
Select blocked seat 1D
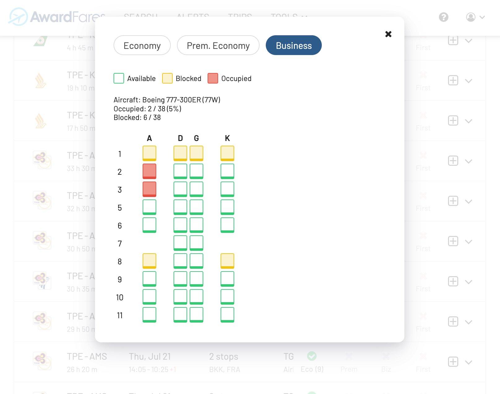pos(180,153)
